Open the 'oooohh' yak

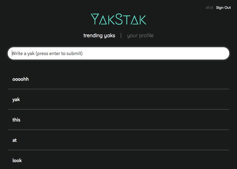tap(119, 79)
